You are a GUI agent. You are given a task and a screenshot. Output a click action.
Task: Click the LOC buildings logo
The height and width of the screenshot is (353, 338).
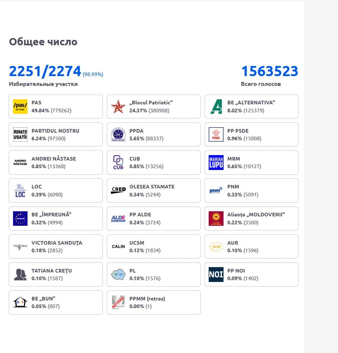[x=20, y=191]
